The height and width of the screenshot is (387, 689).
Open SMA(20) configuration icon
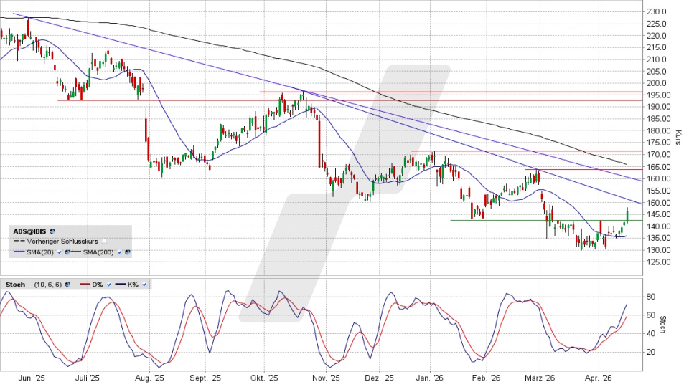(67, 252)
